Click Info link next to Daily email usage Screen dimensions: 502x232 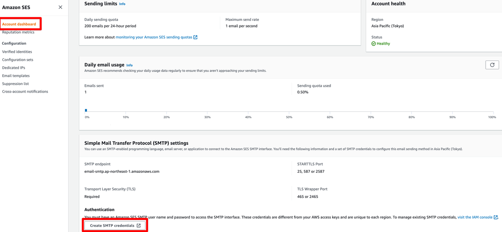(x=130, y=65)
